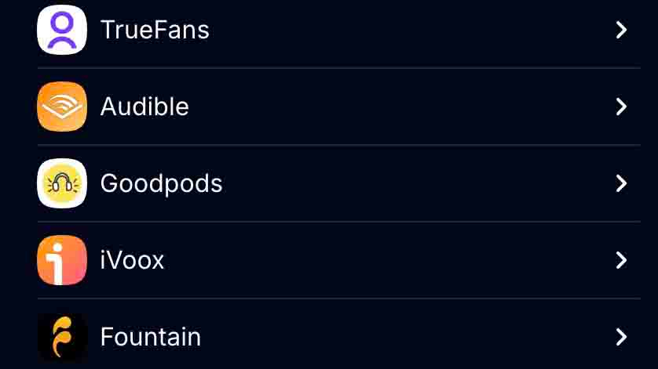Open the iVoox chevron arrow
The height and width of the screenshot is (369, 658).
pyautogui.click(x=621, y=260)
